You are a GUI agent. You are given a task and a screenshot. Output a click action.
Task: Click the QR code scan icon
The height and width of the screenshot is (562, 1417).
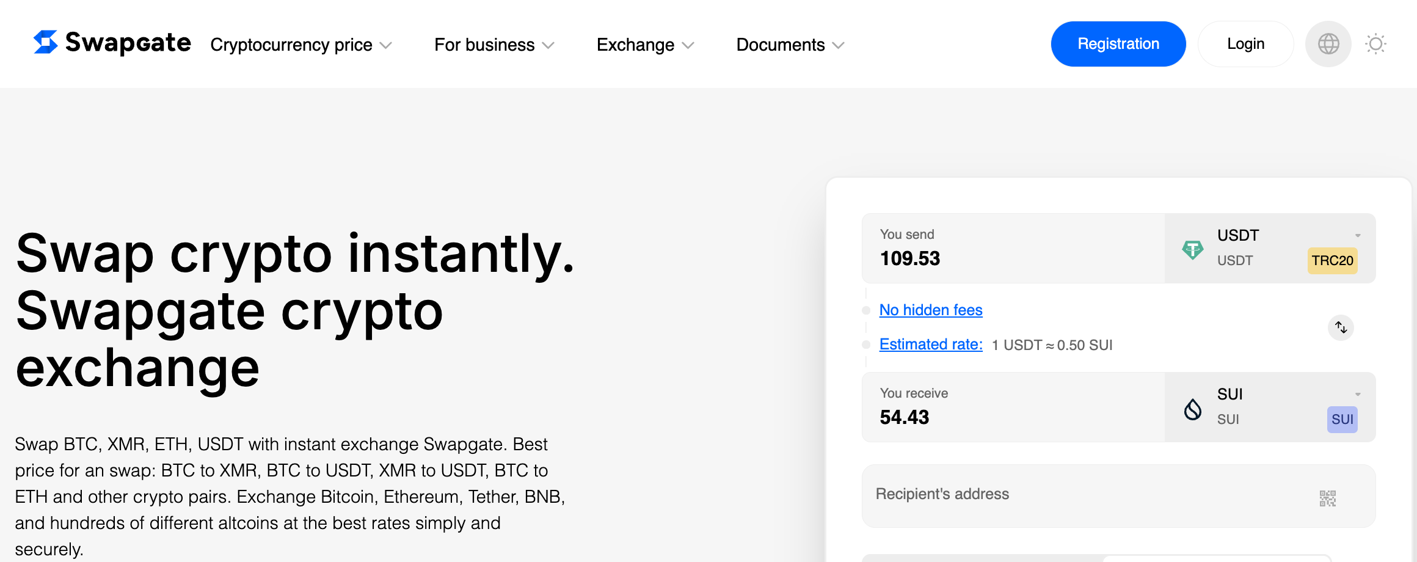(x=1327, y=498)
